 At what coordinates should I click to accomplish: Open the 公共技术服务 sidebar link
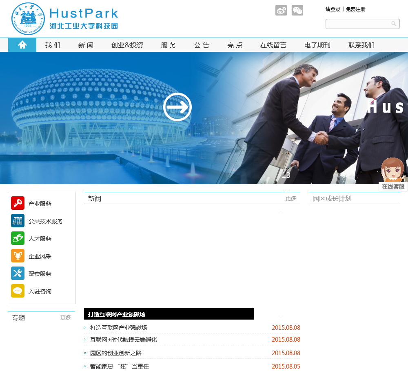tap(46, 221)
